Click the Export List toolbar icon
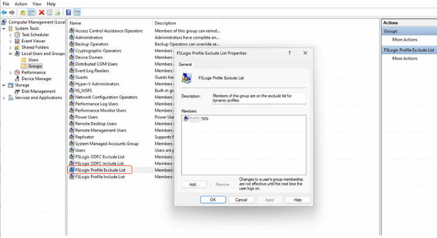Screen dimensions: 437x238 tap(58, 12)
